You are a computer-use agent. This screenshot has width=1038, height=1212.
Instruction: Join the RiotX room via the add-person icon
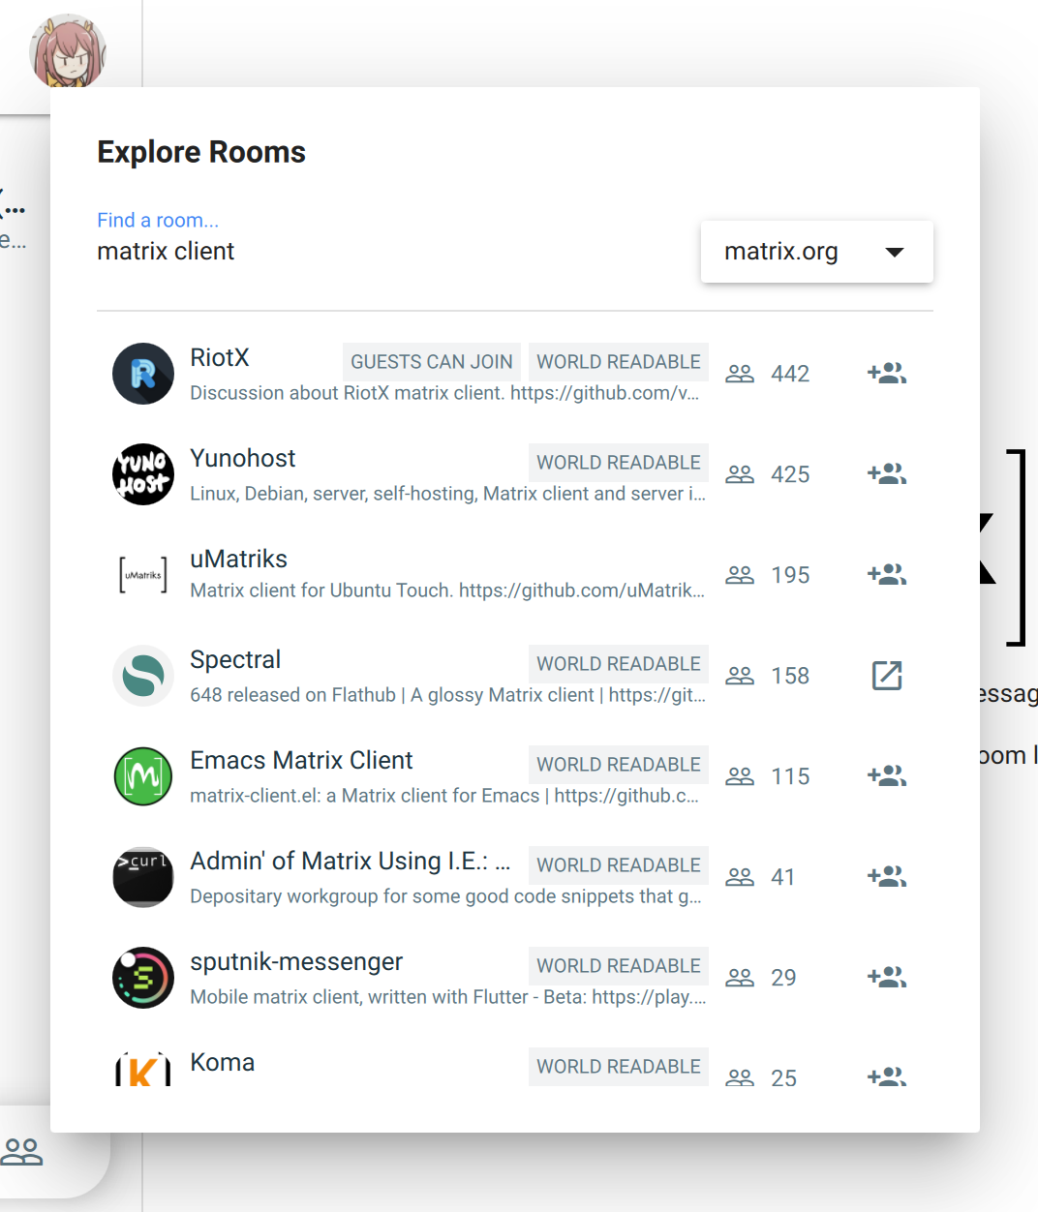(887, 373)
